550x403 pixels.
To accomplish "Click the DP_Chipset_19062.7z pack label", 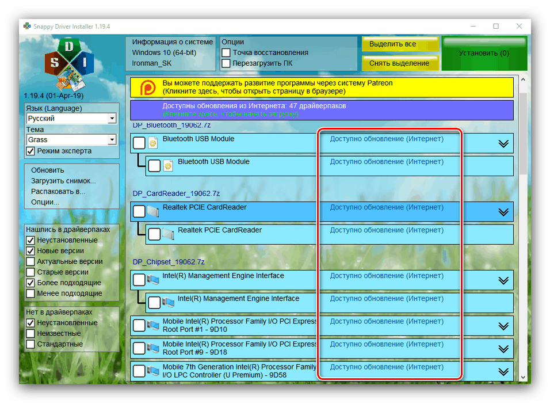I will point(169,262).
